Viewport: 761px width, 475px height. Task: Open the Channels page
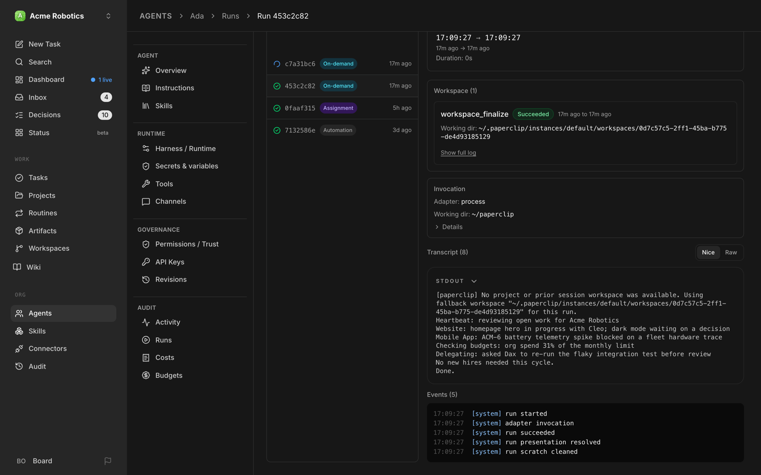tap(190, 201)
